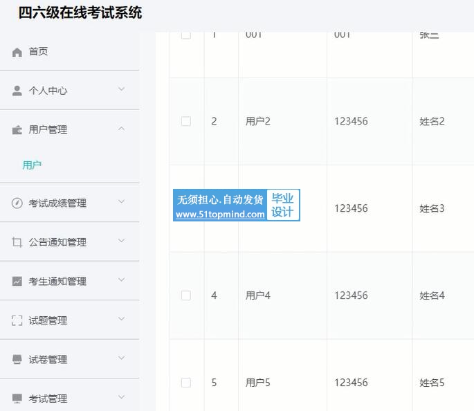Collapse the 用户管理 chevron
The width and height of the screenshot is (474, 411).
pos(121,129)
